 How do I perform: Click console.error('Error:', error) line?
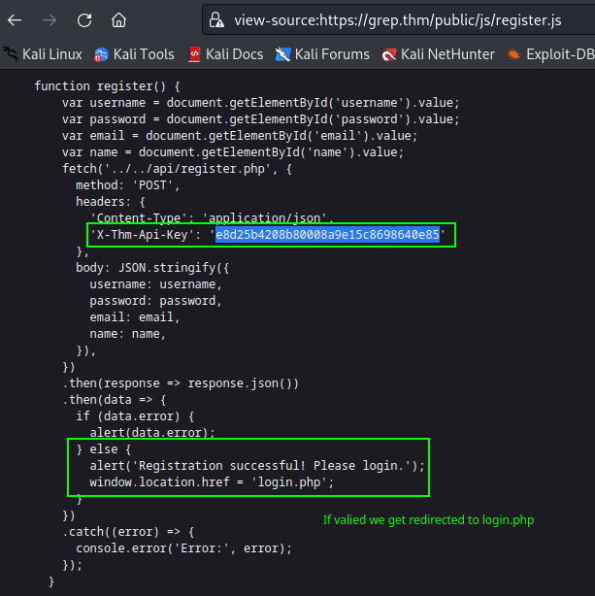pos(184,548)
